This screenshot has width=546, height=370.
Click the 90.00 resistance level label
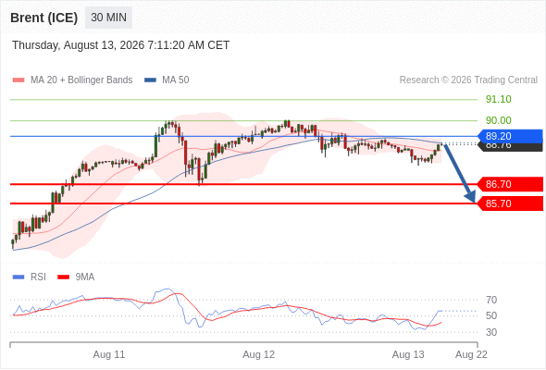tap(498, 120)
